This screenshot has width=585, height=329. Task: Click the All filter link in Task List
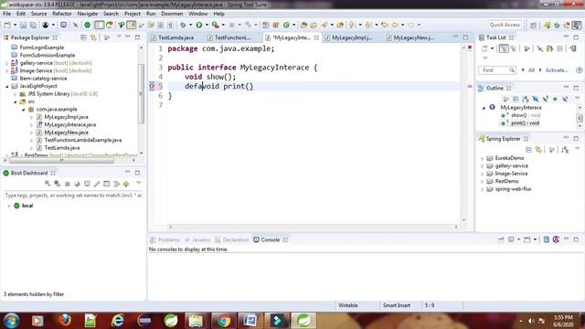(x=531, y=70)
